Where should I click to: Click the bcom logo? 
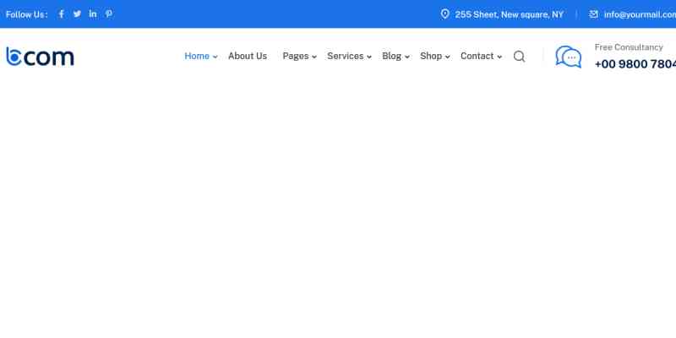coord(40,57)
